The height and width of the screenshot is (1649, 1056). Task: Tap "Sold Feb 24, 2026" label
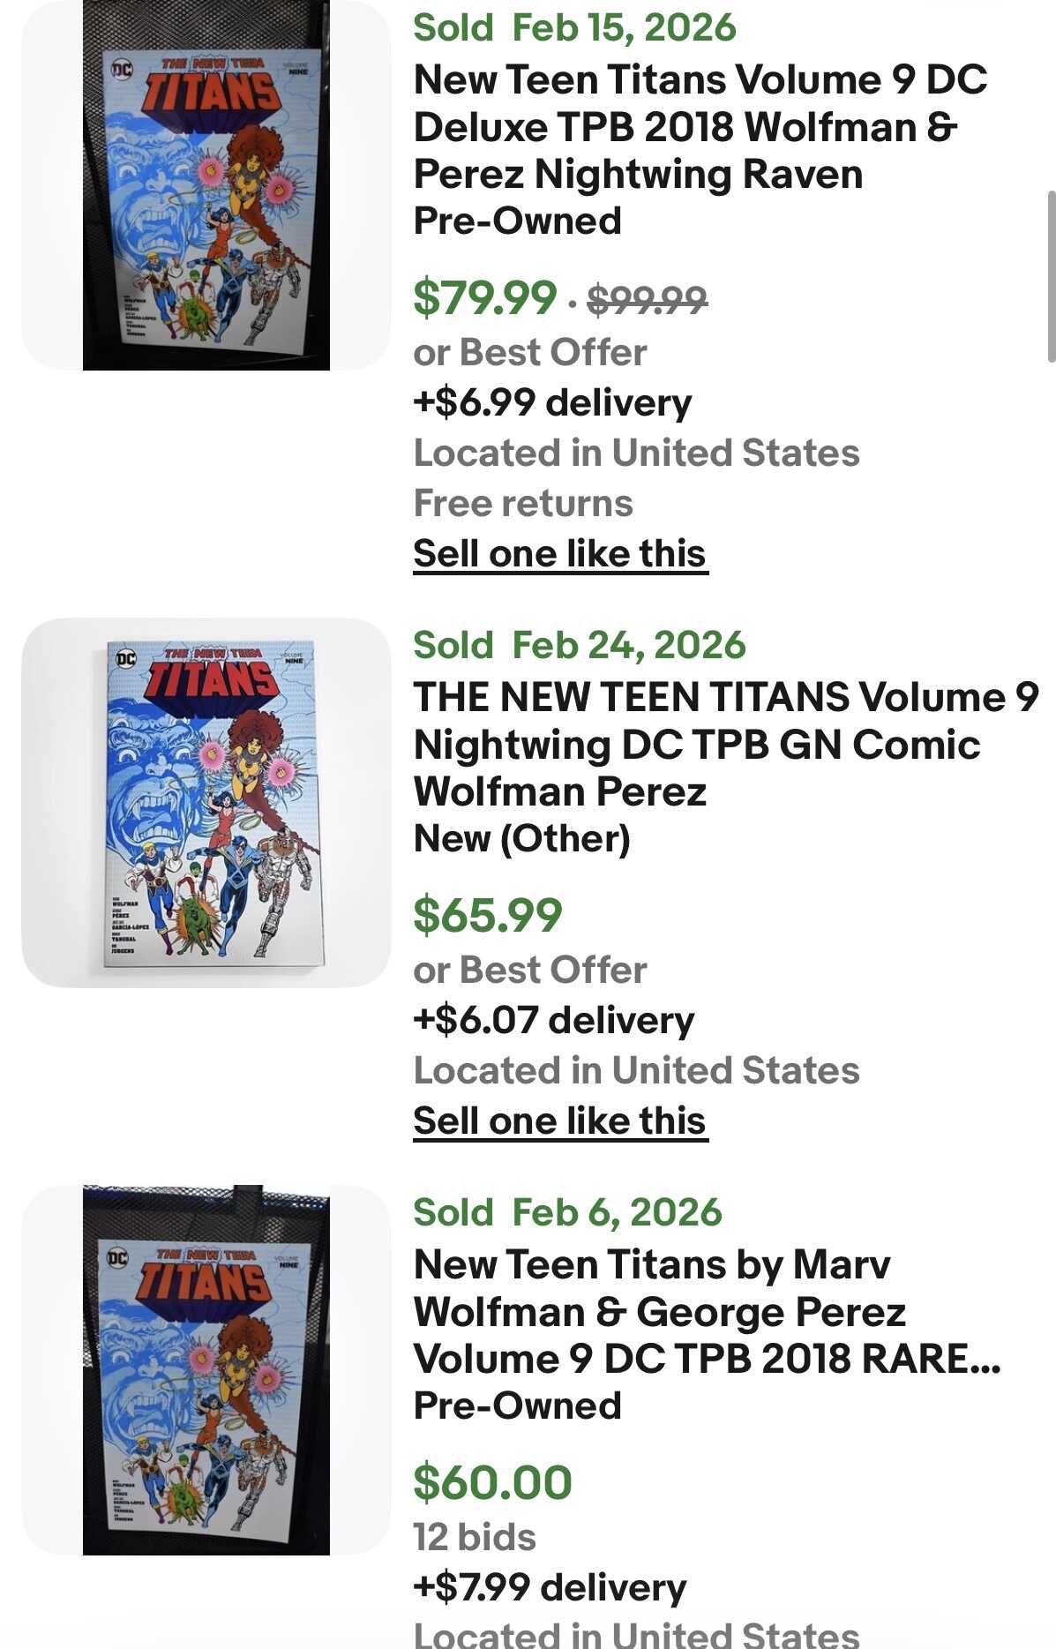(580, 645)
